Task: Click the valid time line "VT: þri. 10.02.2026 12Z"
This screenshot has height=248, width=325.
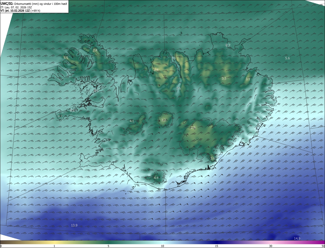Action: click(x=15, y=11)
